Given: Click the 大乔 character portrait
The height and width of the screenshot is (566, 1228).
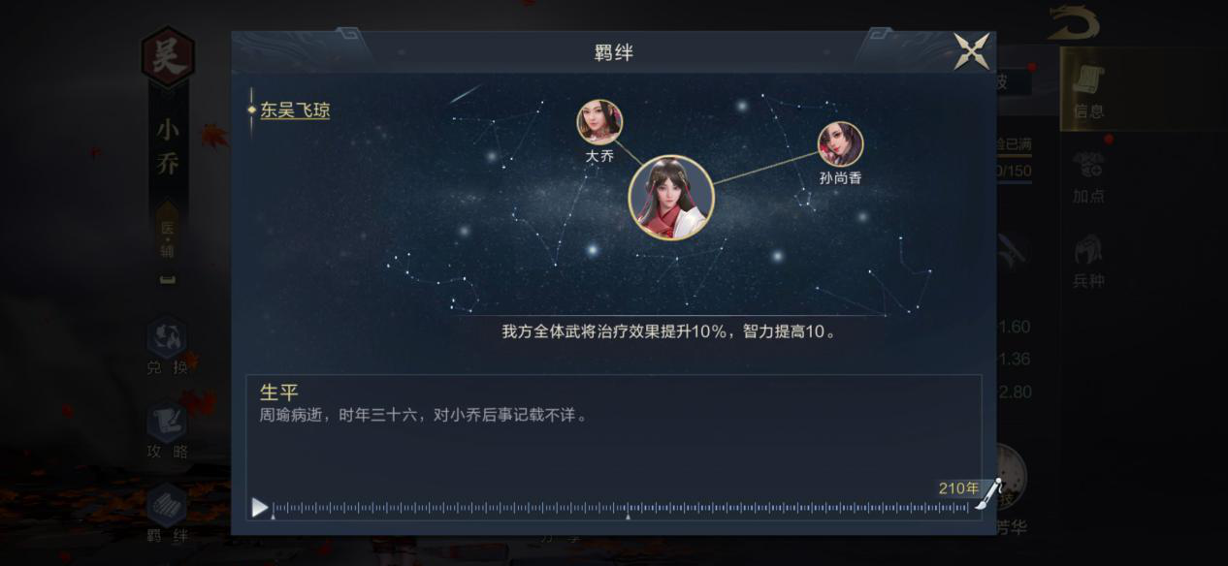Looking at the screenshot, I should (599, 122).
